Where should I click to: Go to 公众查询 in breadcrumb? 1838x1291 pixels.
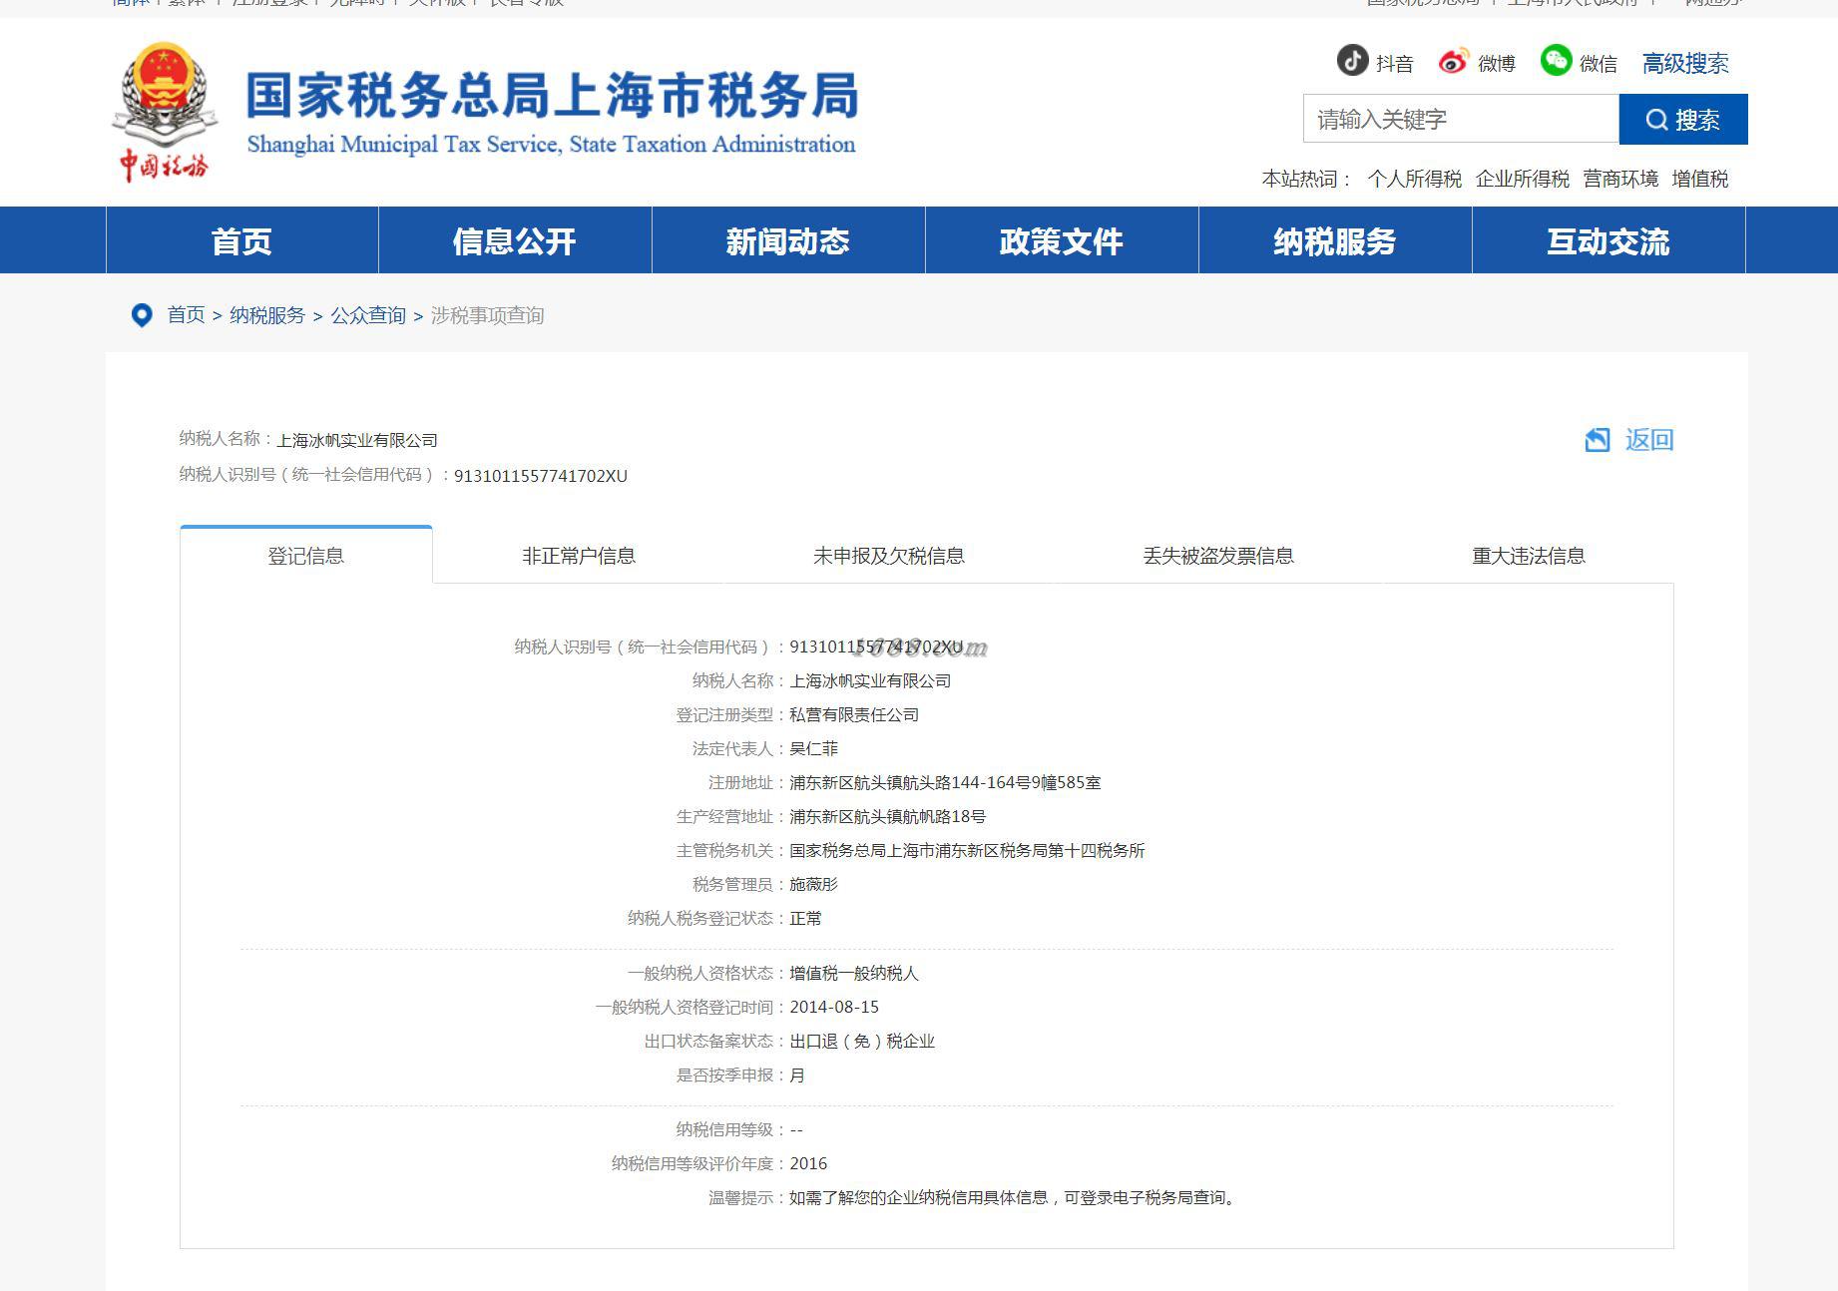(368, 315)
